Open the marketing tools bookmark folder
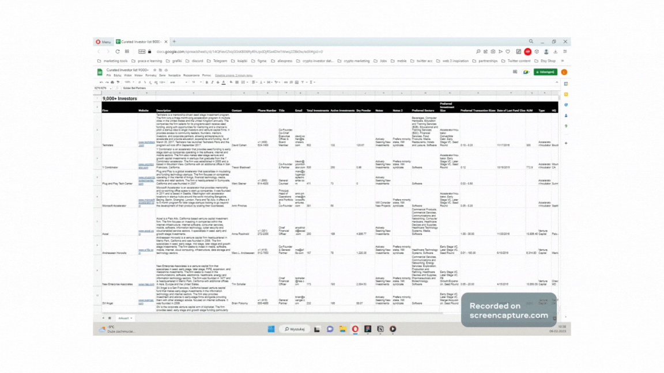This screenshot has height=373, width=664. coord(112,61)
